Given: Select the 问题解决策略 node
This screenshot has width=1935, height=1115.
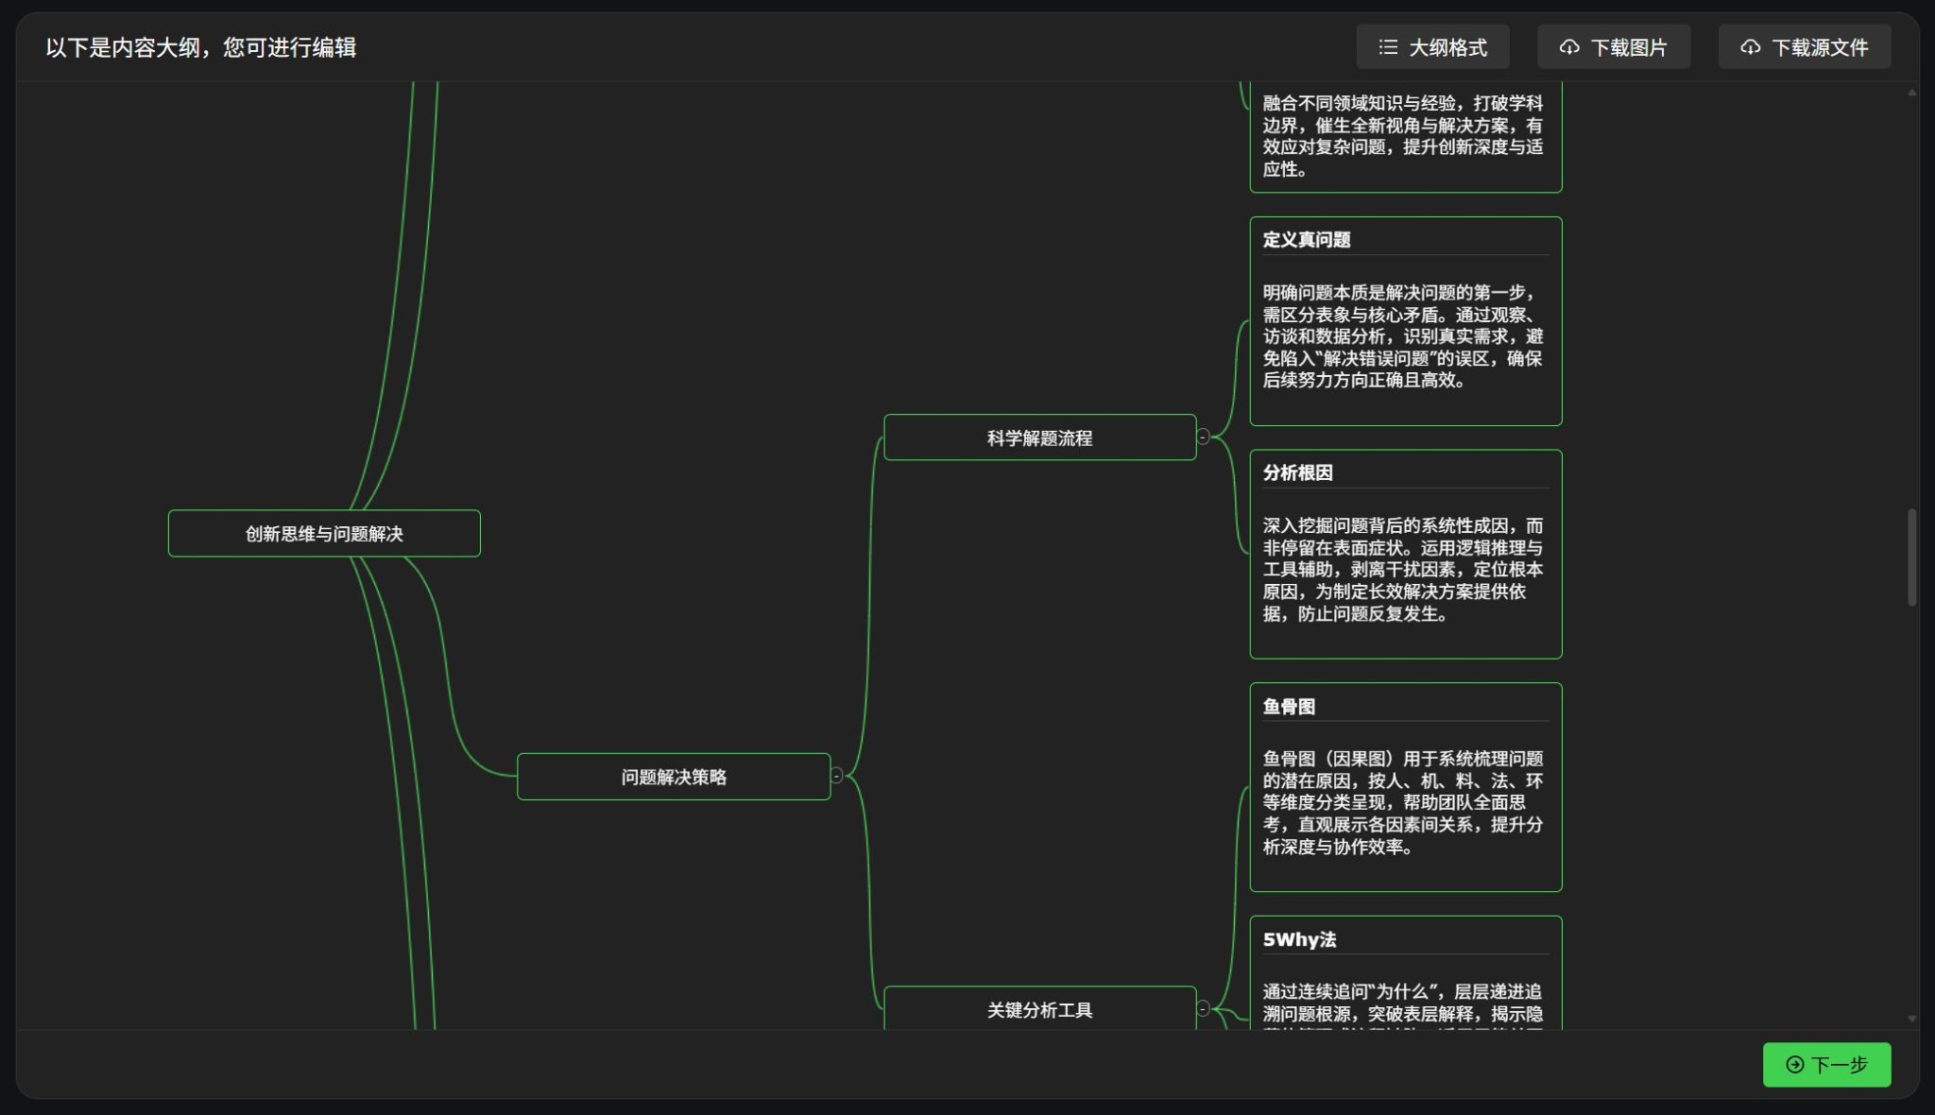Looking at the screenshot, I should click(674, 775).
